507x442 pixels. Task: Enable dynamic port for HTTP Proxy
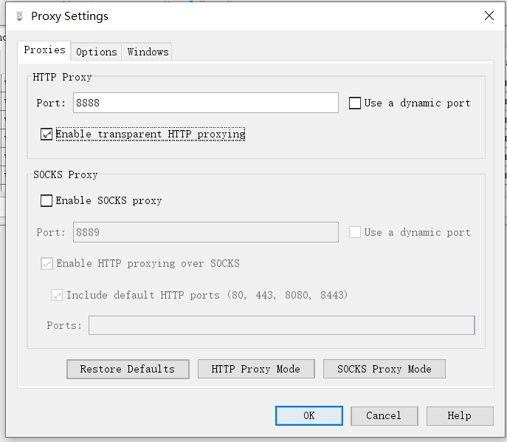355,103
